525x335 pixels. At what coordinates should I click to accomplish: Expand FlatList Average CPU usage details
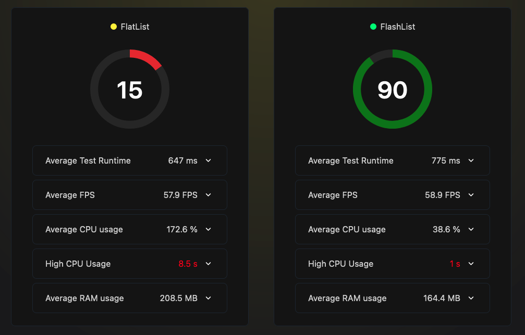pos(208,229)
